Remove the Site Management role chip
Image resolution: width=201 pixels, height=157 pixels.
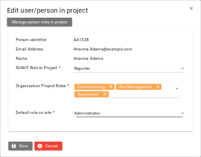point(158,87)
